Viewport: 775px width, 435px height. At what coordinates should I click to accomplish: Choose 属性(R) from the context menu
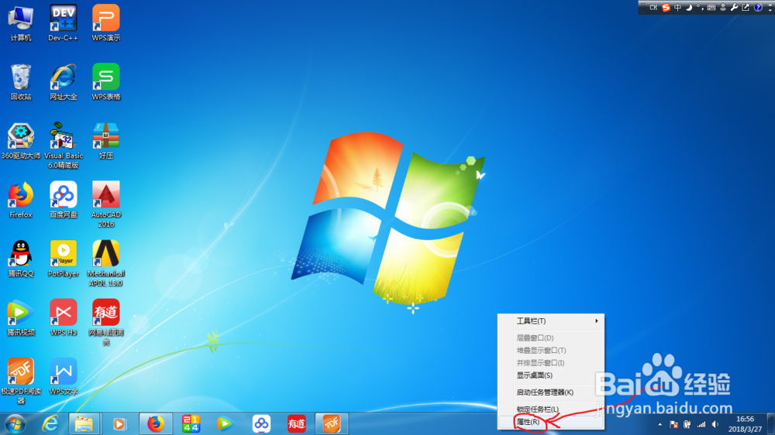point(550,422)
